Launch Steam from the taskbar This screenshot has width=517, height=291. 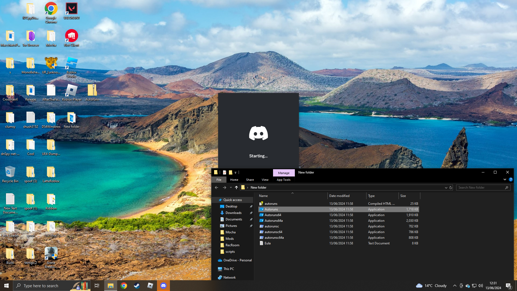coord(137,286)
